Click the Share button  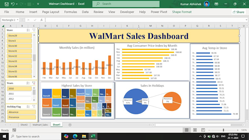pyautogui.click(x=238, y=12)
